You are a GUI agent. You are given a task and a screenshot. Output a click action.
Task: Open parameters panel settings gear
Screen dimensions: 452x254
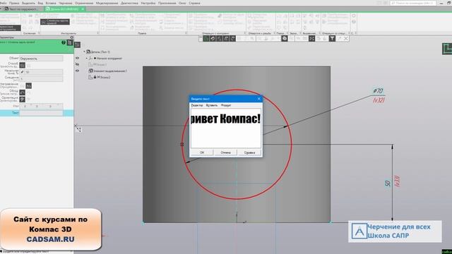pyautogui.click(x=72, y=37)
